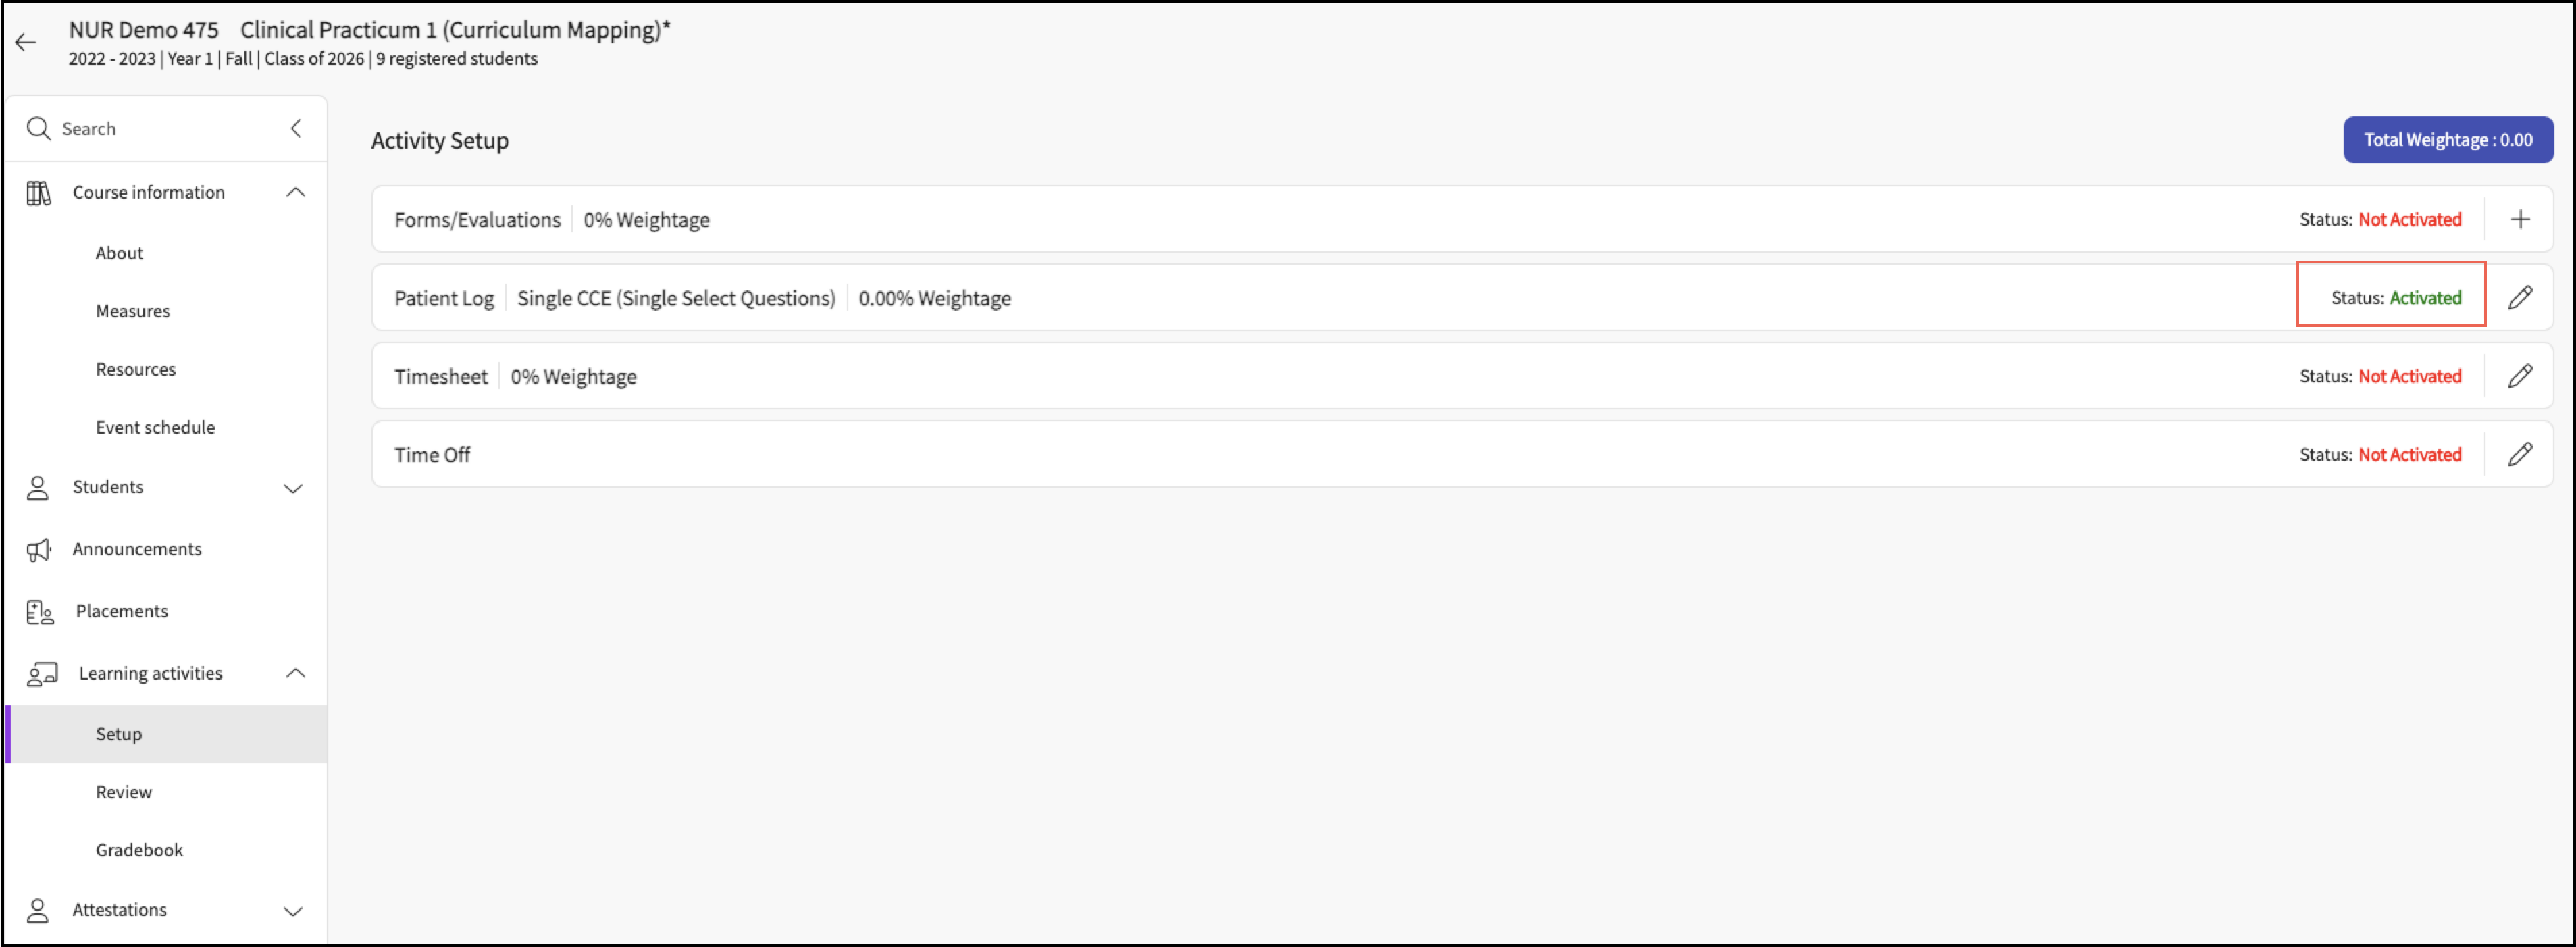Viewport: 2576px width, 947px height.
Task: Edit the Patient Log activity with pencil icon
Action: point(2519,298)
